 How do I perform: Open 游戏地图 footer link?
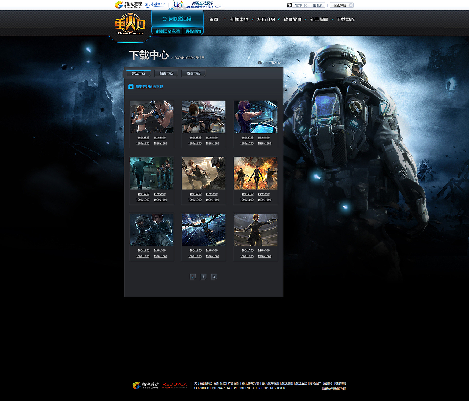[287, 383]
